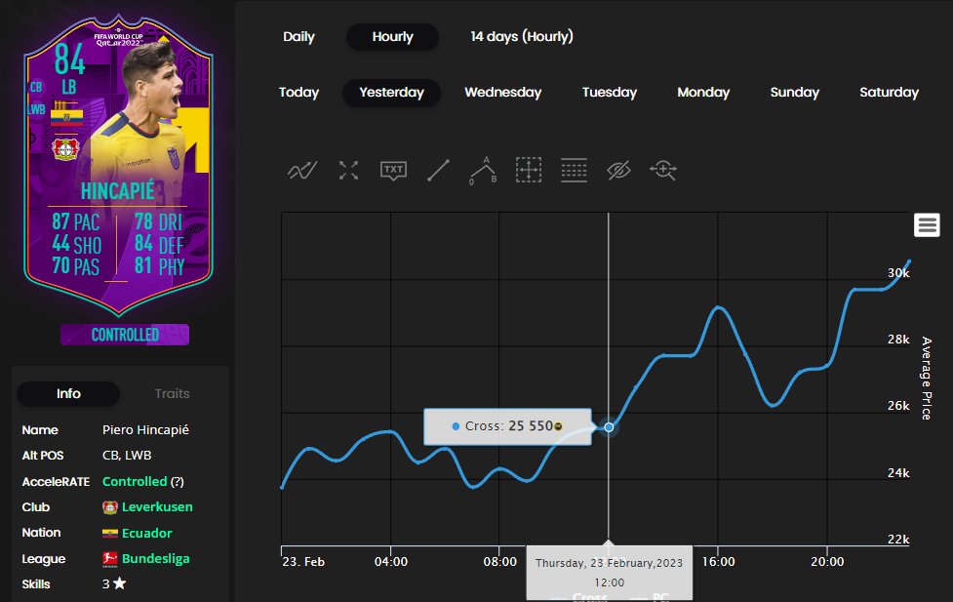Click the CB, LWB alt position value

pyautogui.click(x=127, y=456)
